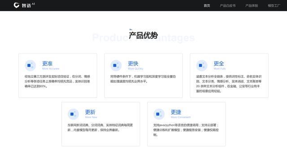
Task: Click the More New subtitle
Action: click(x=91, y=117)
